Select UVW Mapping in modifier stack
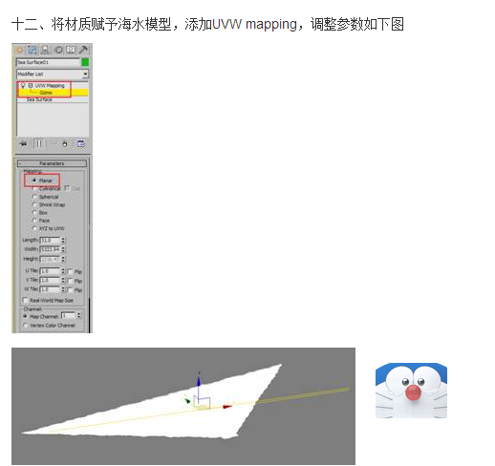This screenshot has width=495, height=466. [50, 86]
